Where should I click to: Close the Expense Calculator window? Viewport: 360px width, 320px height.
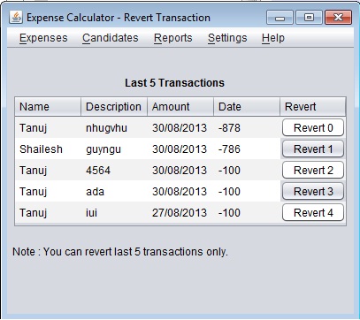[x=338, y=18]
